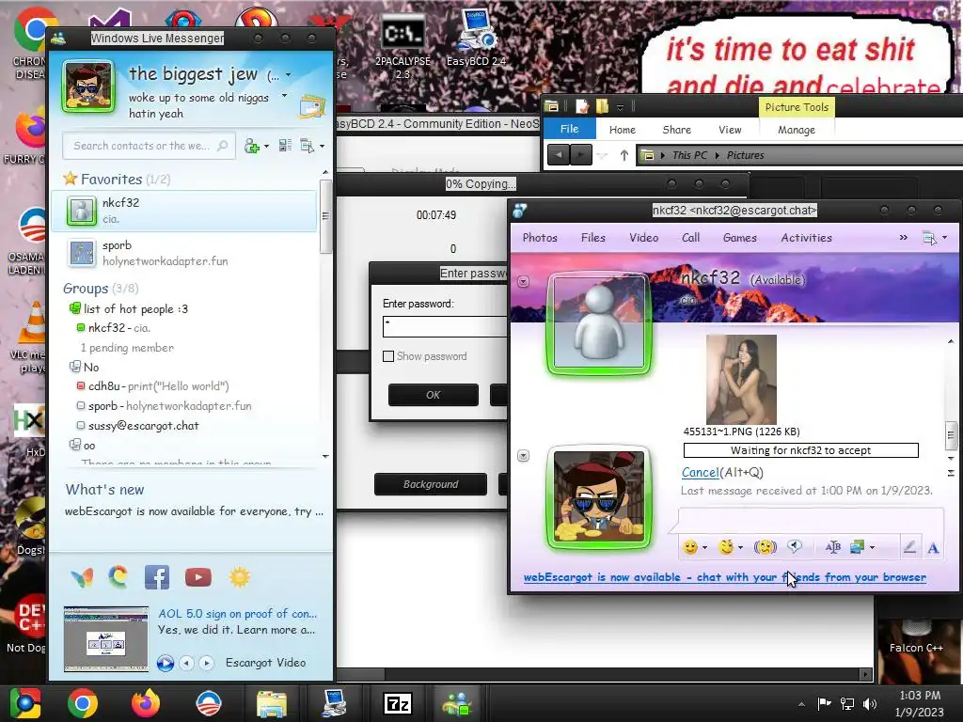Cancel the pending file transfer
The image size is (963, 722).
pos(700,472)
